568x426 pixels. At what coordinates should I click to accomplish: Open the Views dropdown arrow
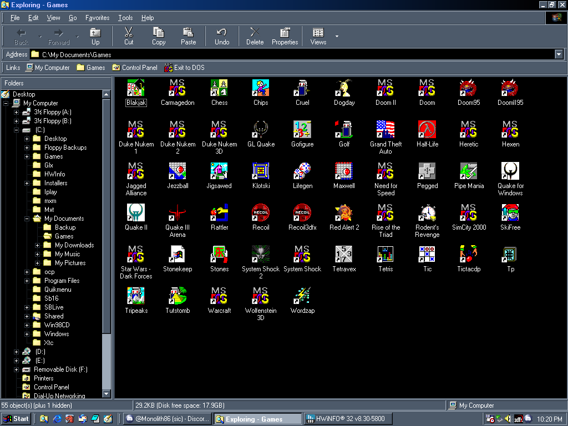337,37
